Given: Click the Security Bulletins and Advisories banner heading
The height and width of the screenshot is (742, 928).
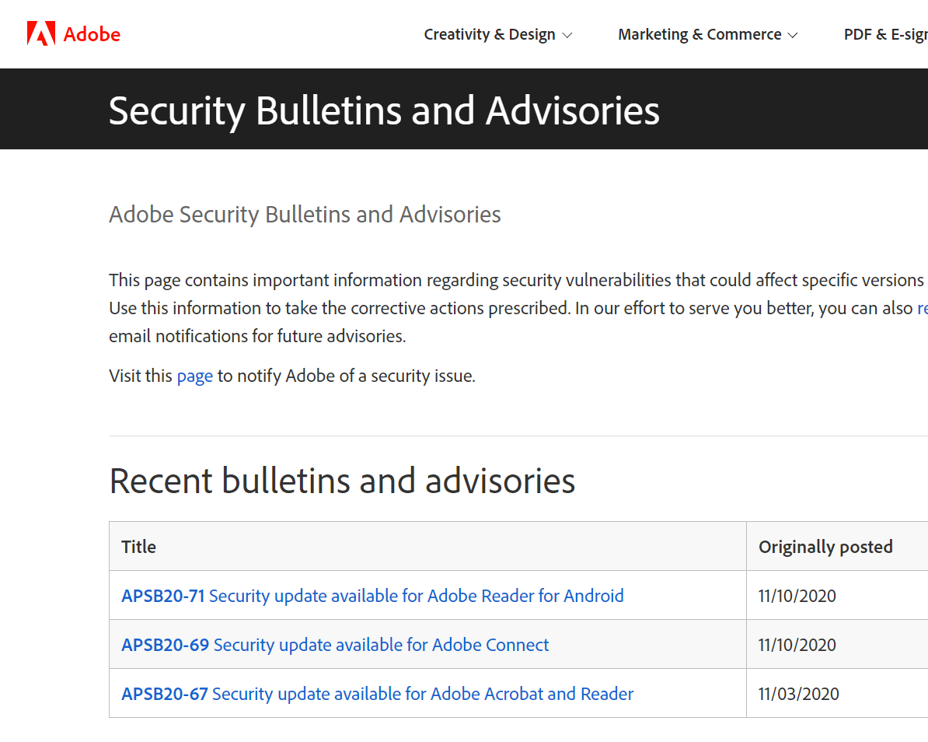Looking at the screenshot, I should (383, 110).
